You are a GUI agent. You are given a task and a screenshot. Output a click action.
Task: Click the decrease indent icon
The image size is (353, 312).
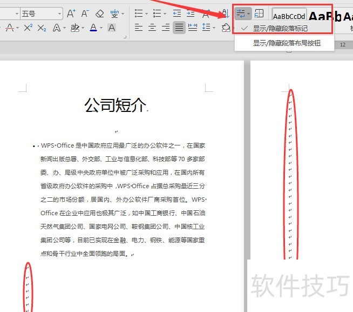pos(176,14)
